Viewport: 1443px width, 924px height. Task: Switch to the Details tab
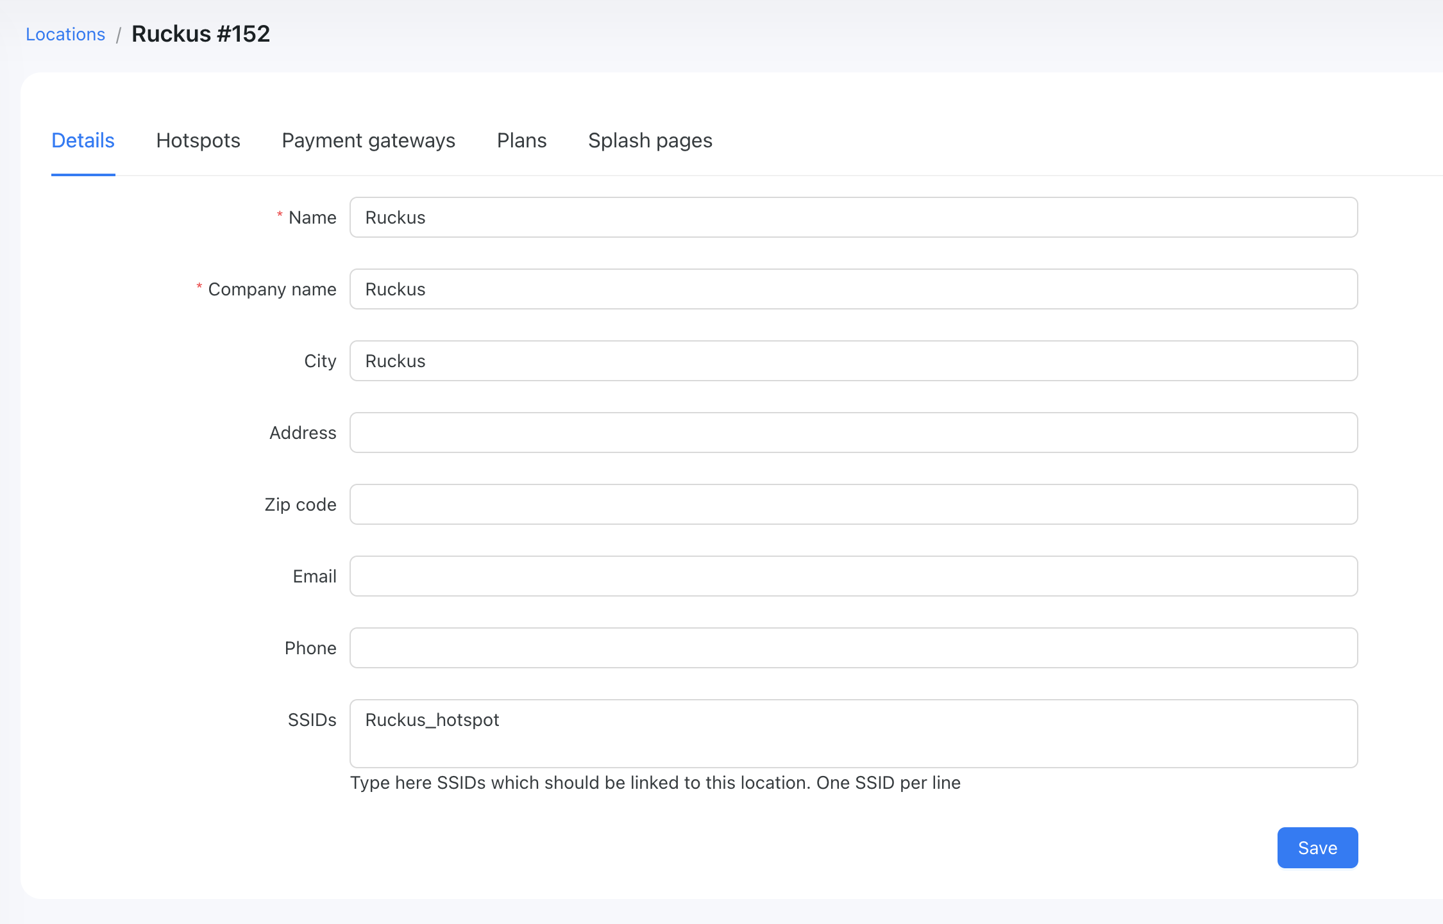tap(83, 140)
